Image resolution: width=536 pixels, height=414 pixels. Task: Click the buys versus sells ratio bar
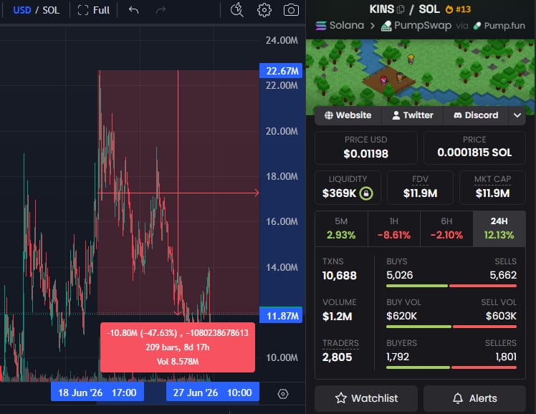451,286
